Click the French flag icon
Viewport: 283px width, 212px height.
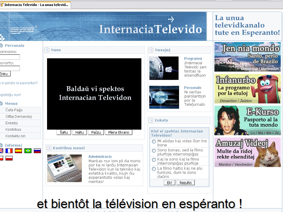9,151
